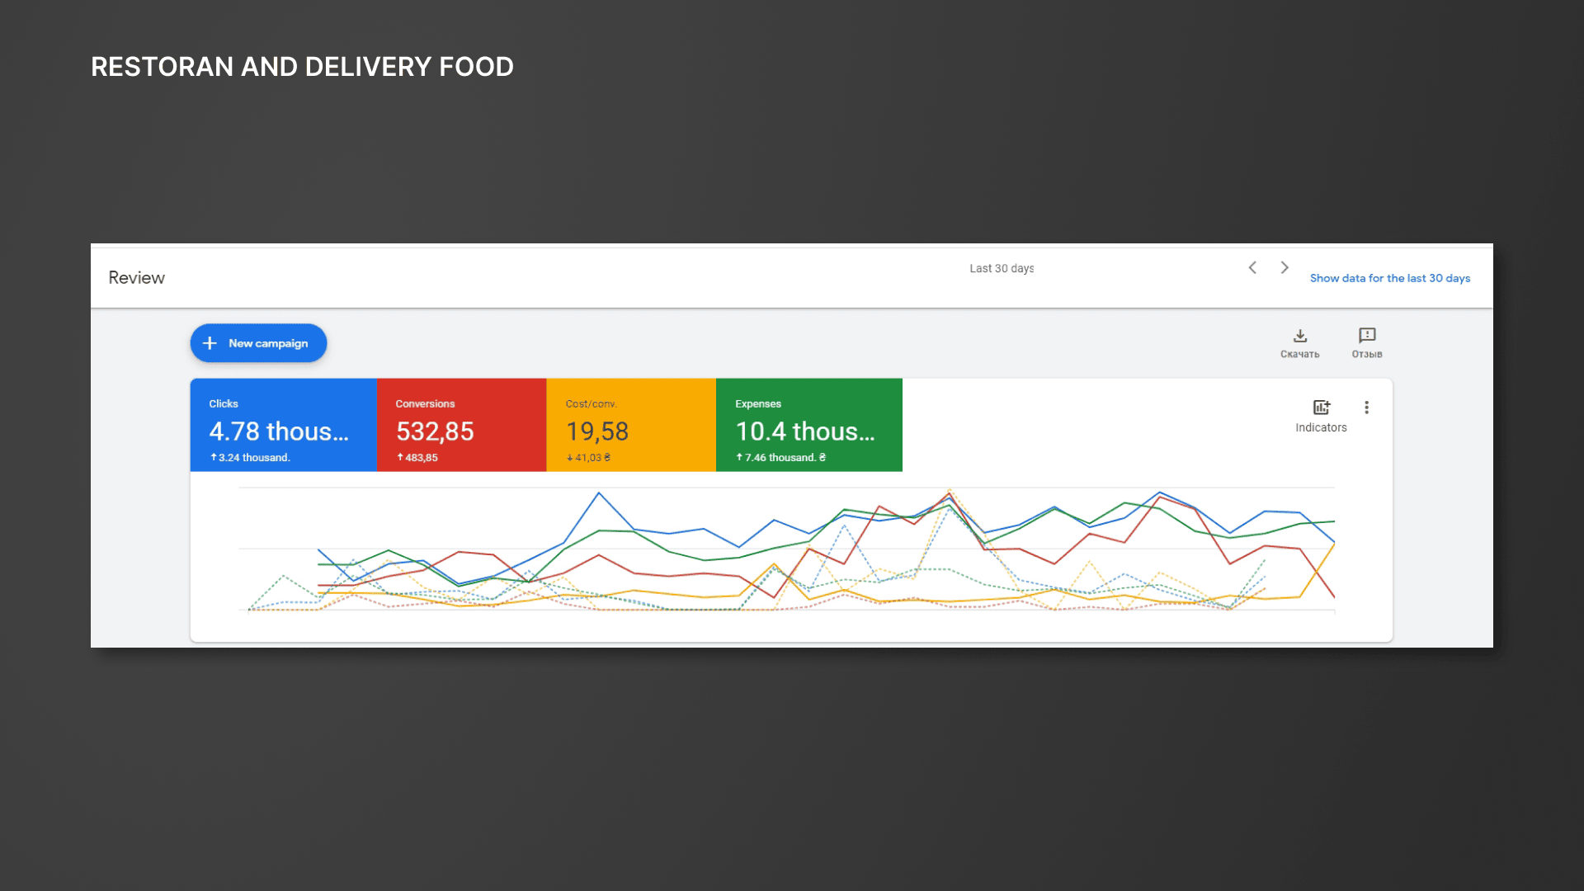
Task: Go to next date range arrow
Action: 1285,267
